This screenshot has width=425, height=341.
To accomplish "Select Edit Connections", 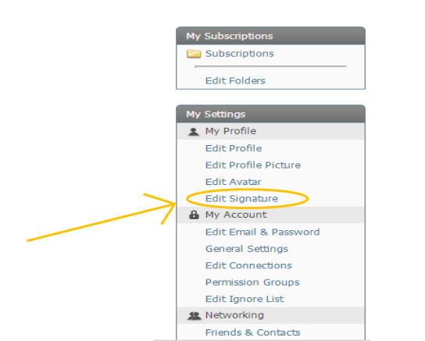I will (248, 265).
